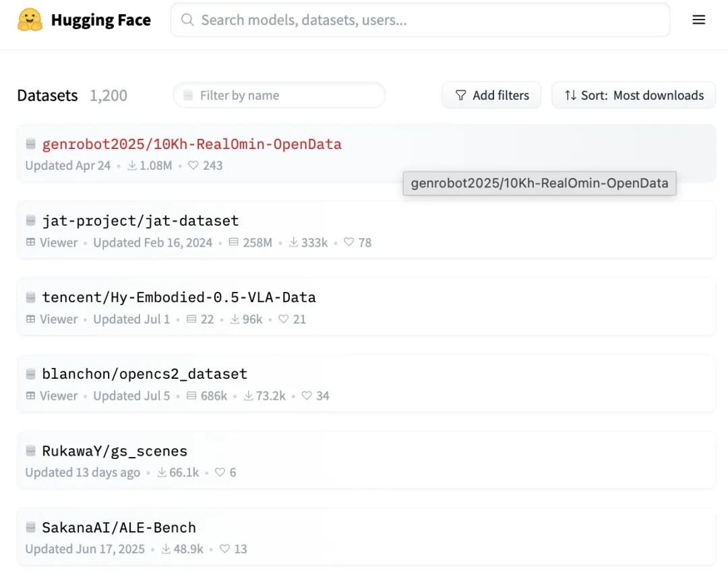Open tencent/Hy-Embodied-0.5-VLA-Data dataset

pos(179,297)
